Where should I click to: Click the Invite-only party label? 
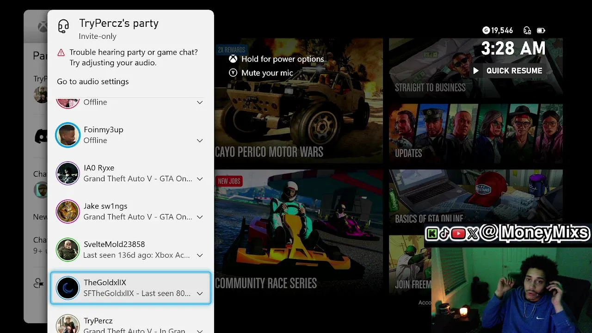(98, 37)
